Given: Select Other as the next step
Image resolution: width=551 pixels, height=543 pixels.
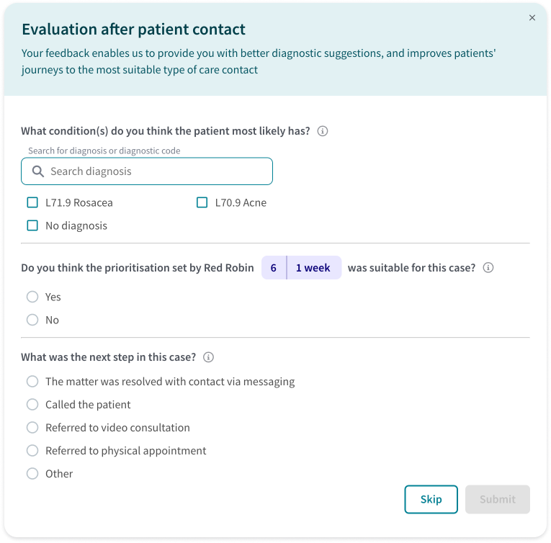Looking at the screenshot, I should pos(32,473).
